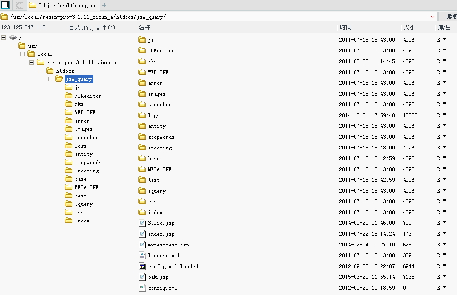The image size is (457, 295).
Task: Click the rks folder icon in file list
Action: point(142,61)
